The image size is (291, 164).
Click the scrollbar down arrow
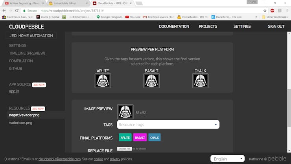coord(289,151)
